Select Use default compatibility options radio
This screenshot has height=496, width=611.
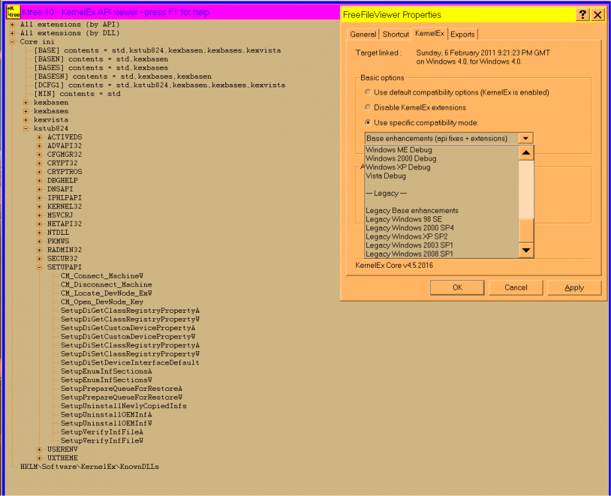point(368,93)
